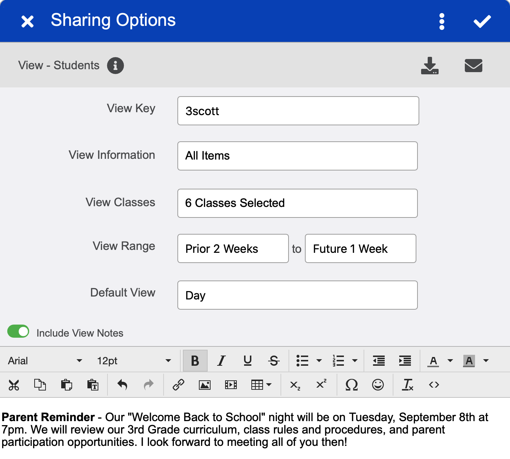Viewport: 510px width, 459px height.
Task: Download the shared view
Action: tap(430, 66)
